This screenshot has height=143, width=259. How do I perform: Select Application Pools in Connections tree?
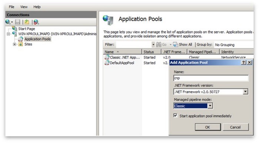pyautogui.click(x=37, y=39)
